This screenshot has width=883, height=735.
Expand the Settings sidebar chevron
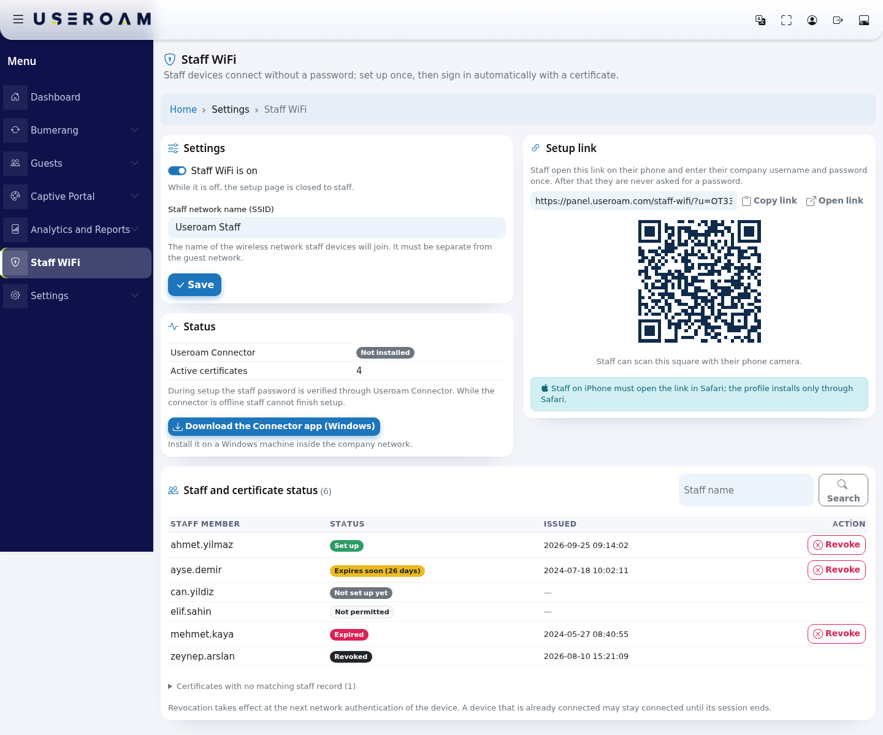(135, 295)
